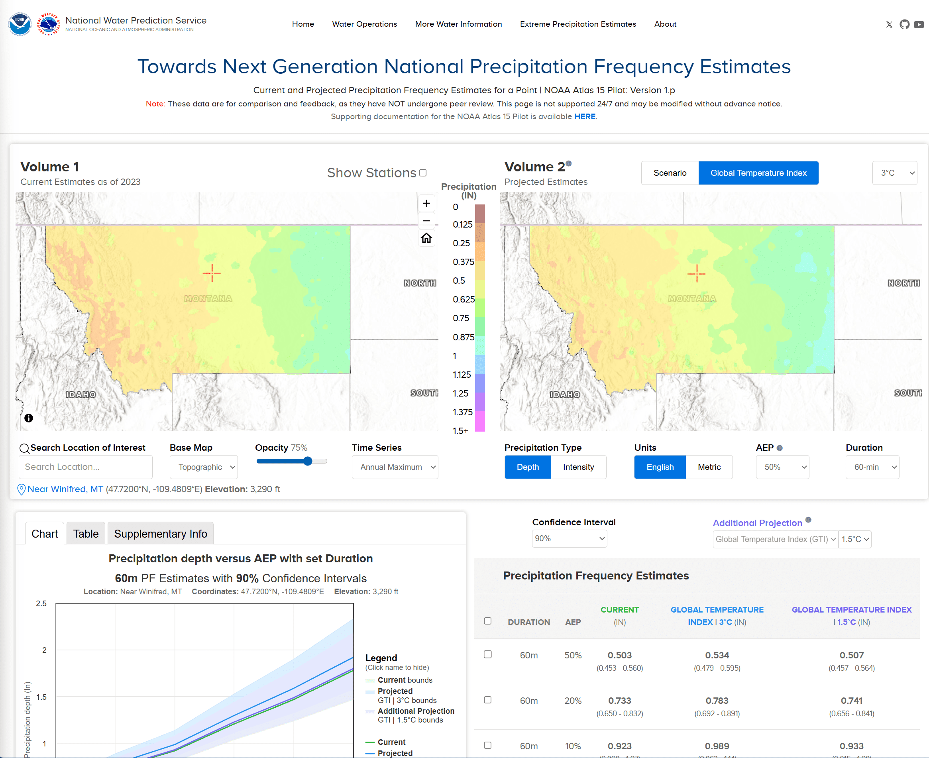Click the top 0 precipitation color swatch
Image resolution: width=929 pixels, height=758 pixels.
point(480,214)
